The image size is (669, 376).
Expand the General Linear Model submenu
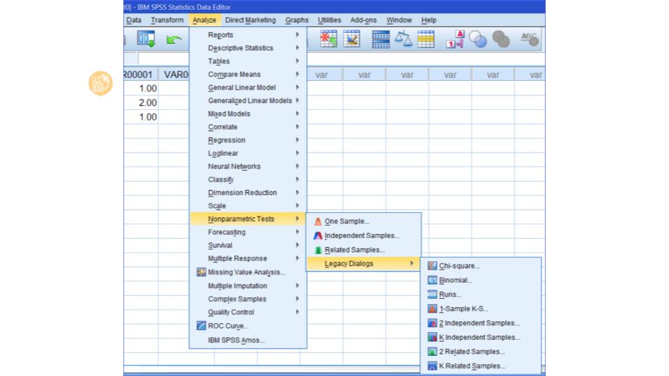pyautogui.click(x=248, y=88)
